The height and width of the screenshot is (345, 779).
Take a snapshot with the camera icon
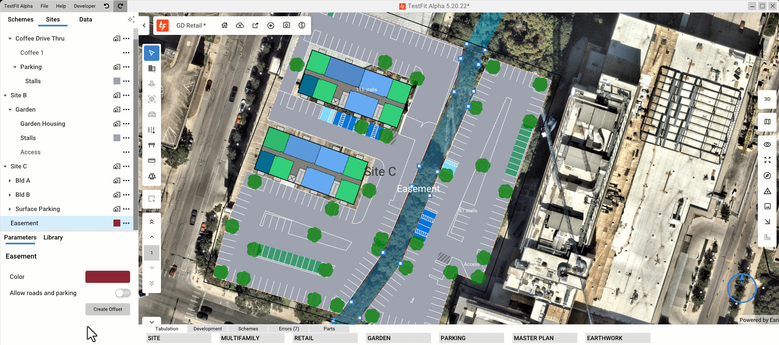click(x=287, y=25)
